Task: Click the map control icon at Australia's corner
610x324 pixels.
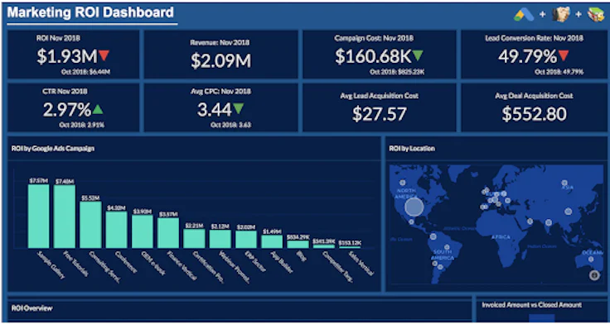Action: pyautogui.click(x=594, y=275)
